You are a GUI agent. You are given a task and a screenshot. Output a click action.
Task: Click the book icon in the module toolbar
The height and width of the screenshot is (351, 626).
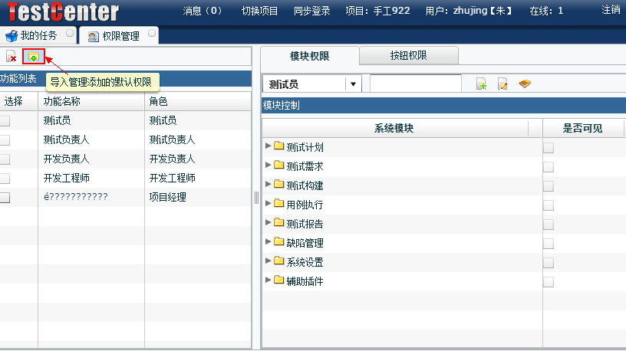point(525,84)
